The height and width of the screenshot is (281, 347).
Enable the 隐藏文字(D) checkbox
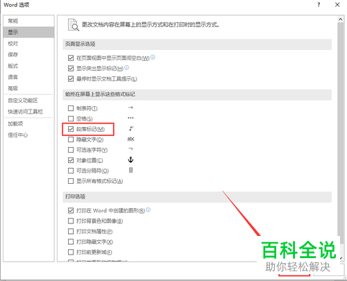point(71,139)
